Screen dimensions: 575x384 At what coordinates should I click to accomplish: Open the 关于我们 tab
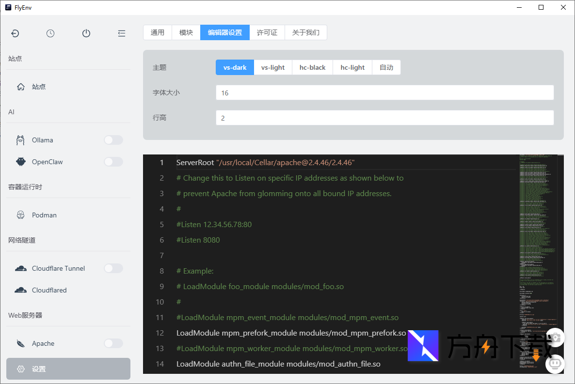pos(305,32)
